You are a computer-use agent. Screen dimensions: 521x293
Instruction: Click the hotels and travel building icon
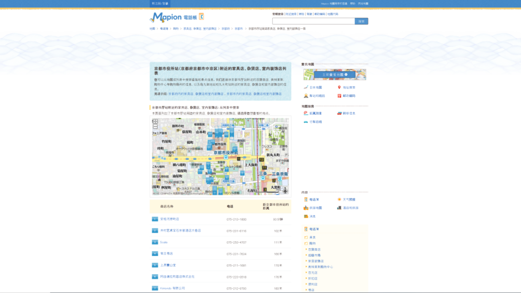pos(339,208)
